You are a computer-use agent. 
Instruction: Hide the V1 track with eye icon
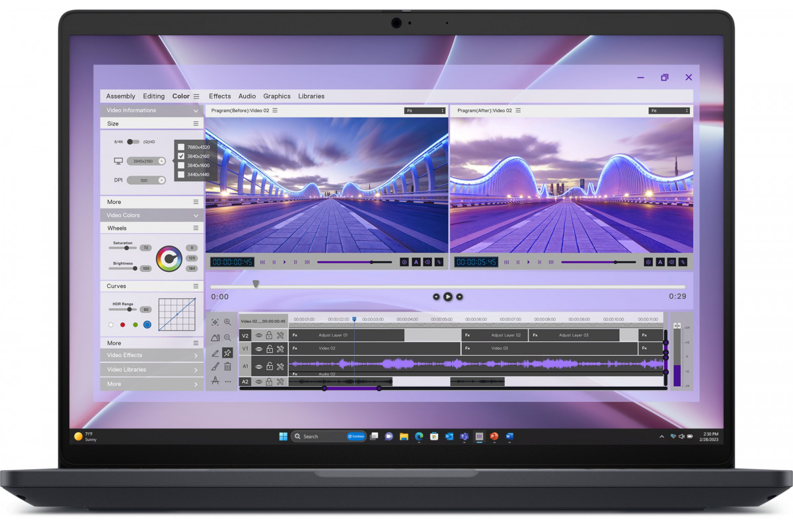259,348
